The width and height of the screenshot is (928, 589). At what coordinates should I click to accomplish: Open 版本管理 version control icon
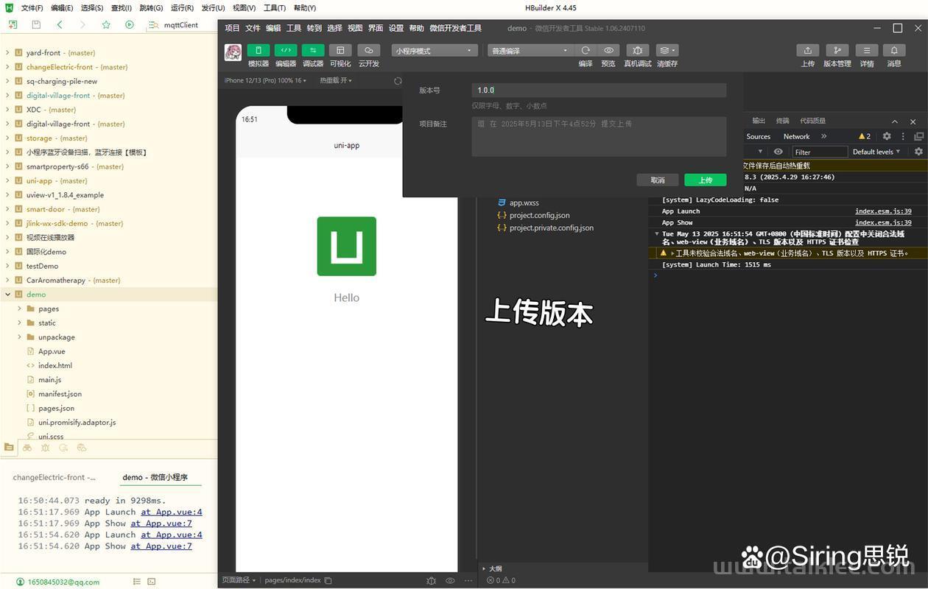point(837,51)
